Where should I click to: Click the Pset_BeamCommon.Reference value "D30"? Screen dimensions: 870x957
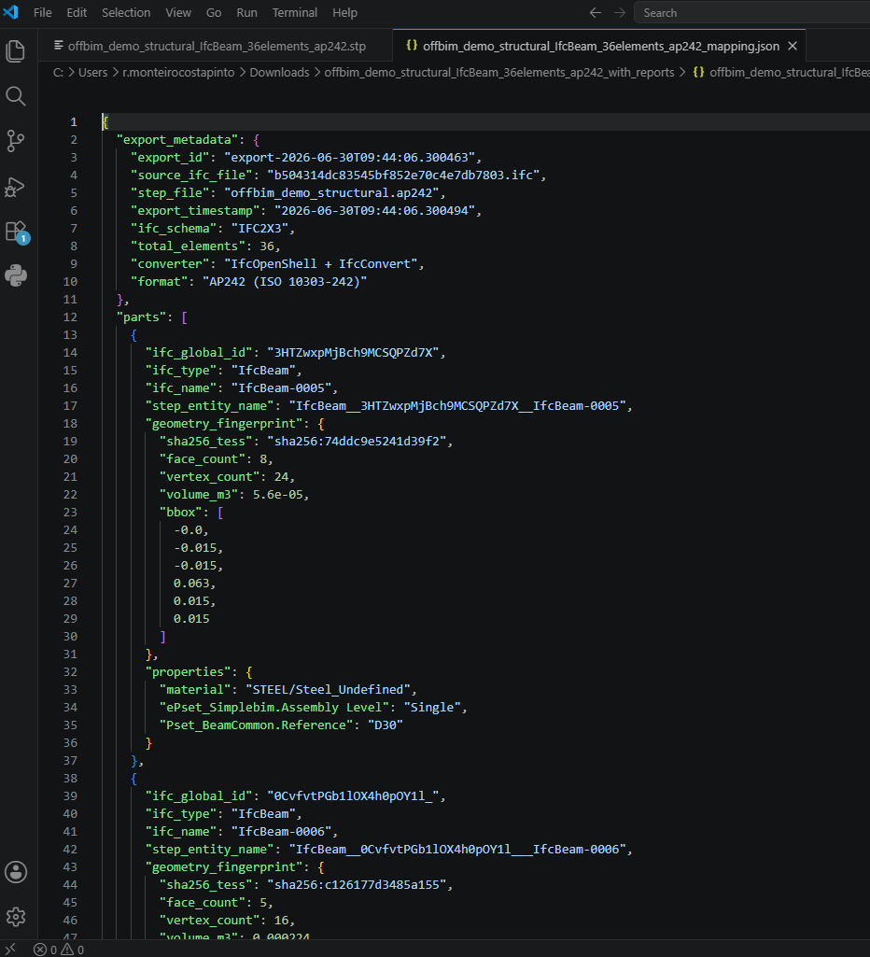coord(386,725)
